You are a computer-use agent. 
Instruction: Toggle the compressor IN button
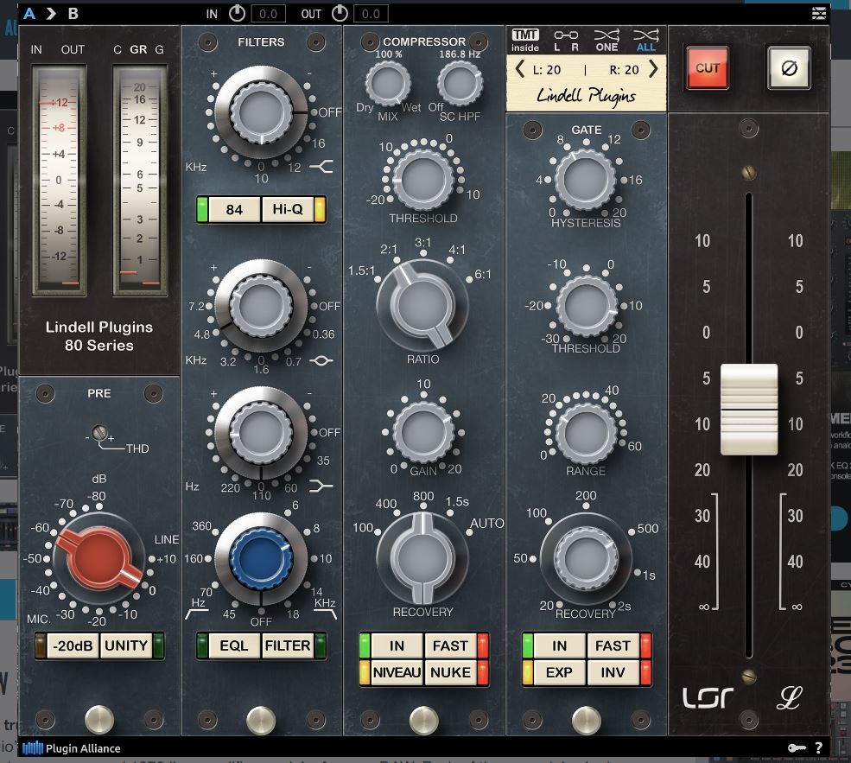point(397,645)
